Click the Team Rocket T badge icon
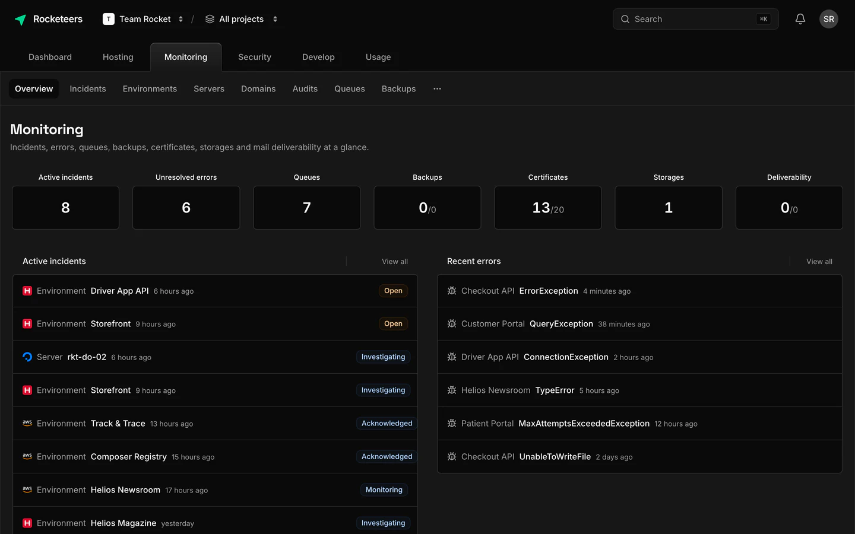 coord(109,19)
